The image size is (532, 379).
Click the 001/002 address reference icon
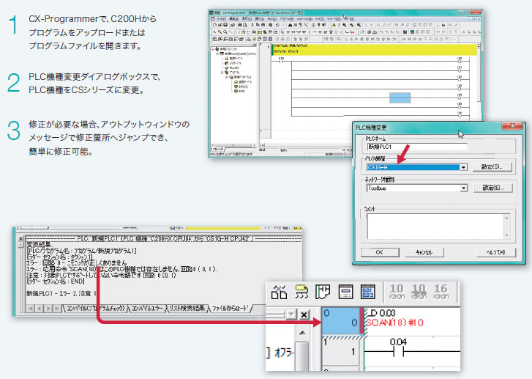pos(368,292)
